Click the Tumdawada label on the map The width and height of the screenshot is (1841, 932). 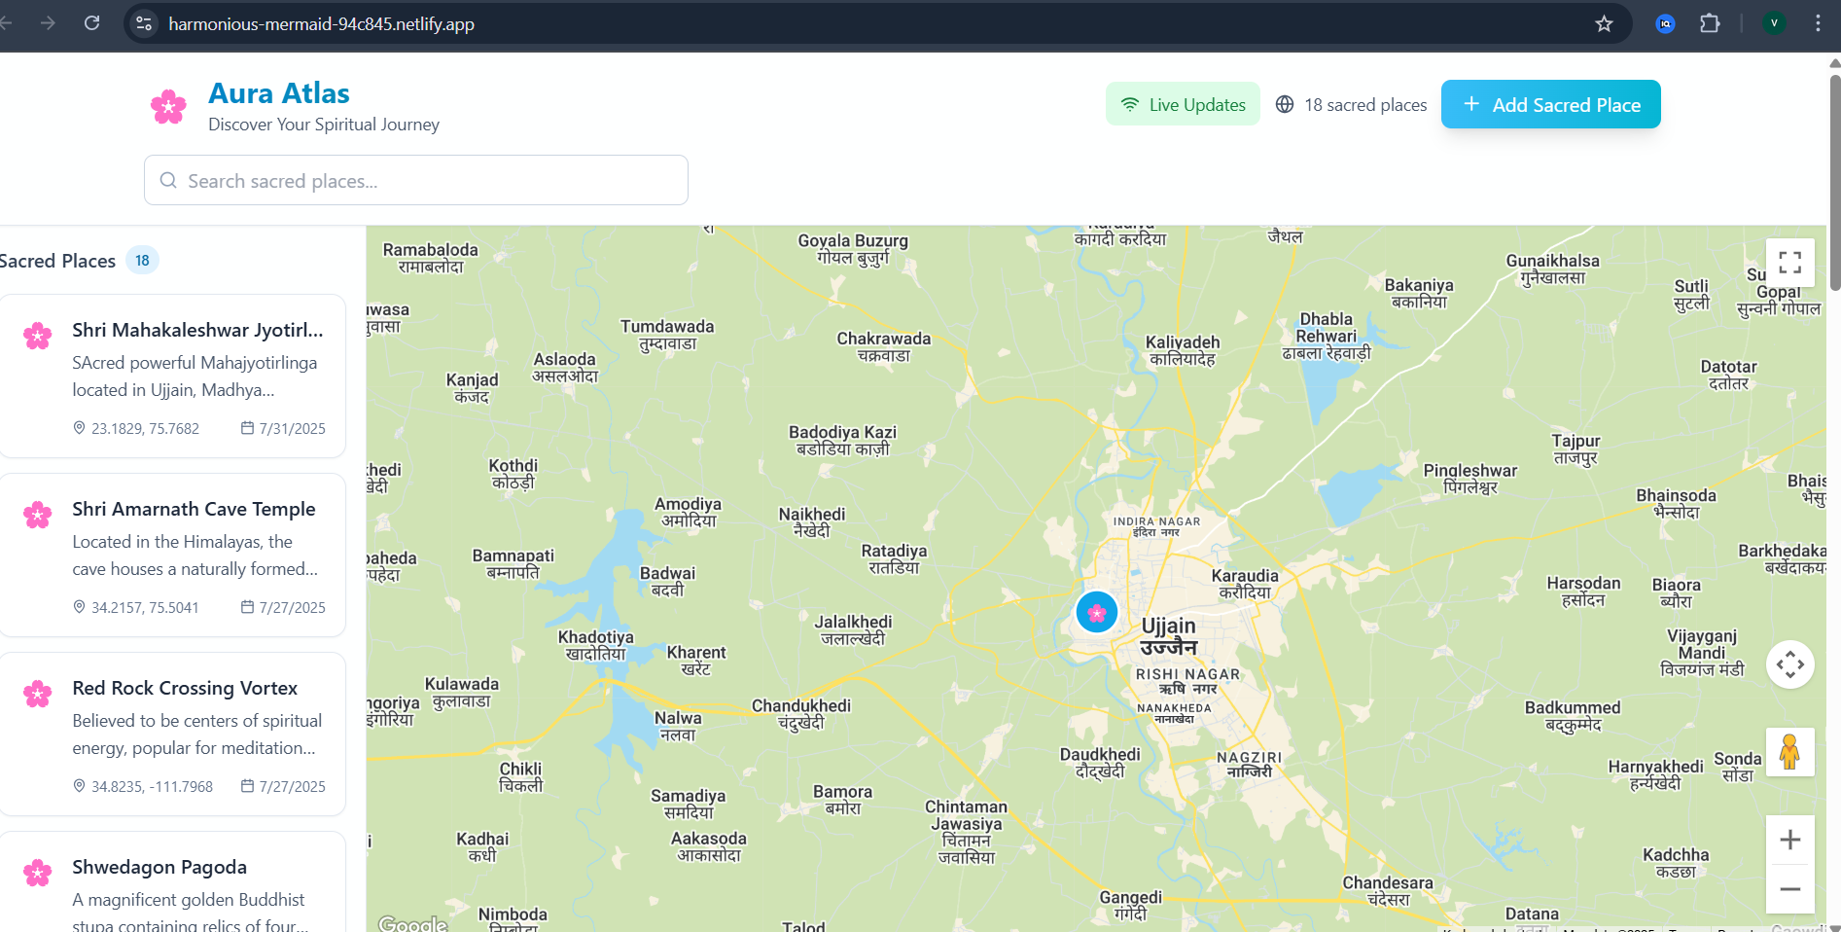[x=667, y=335]
